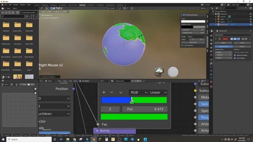Click the white Screencast Keys color swatch
This screenshot has height=142, width=253.
[193, 21]
